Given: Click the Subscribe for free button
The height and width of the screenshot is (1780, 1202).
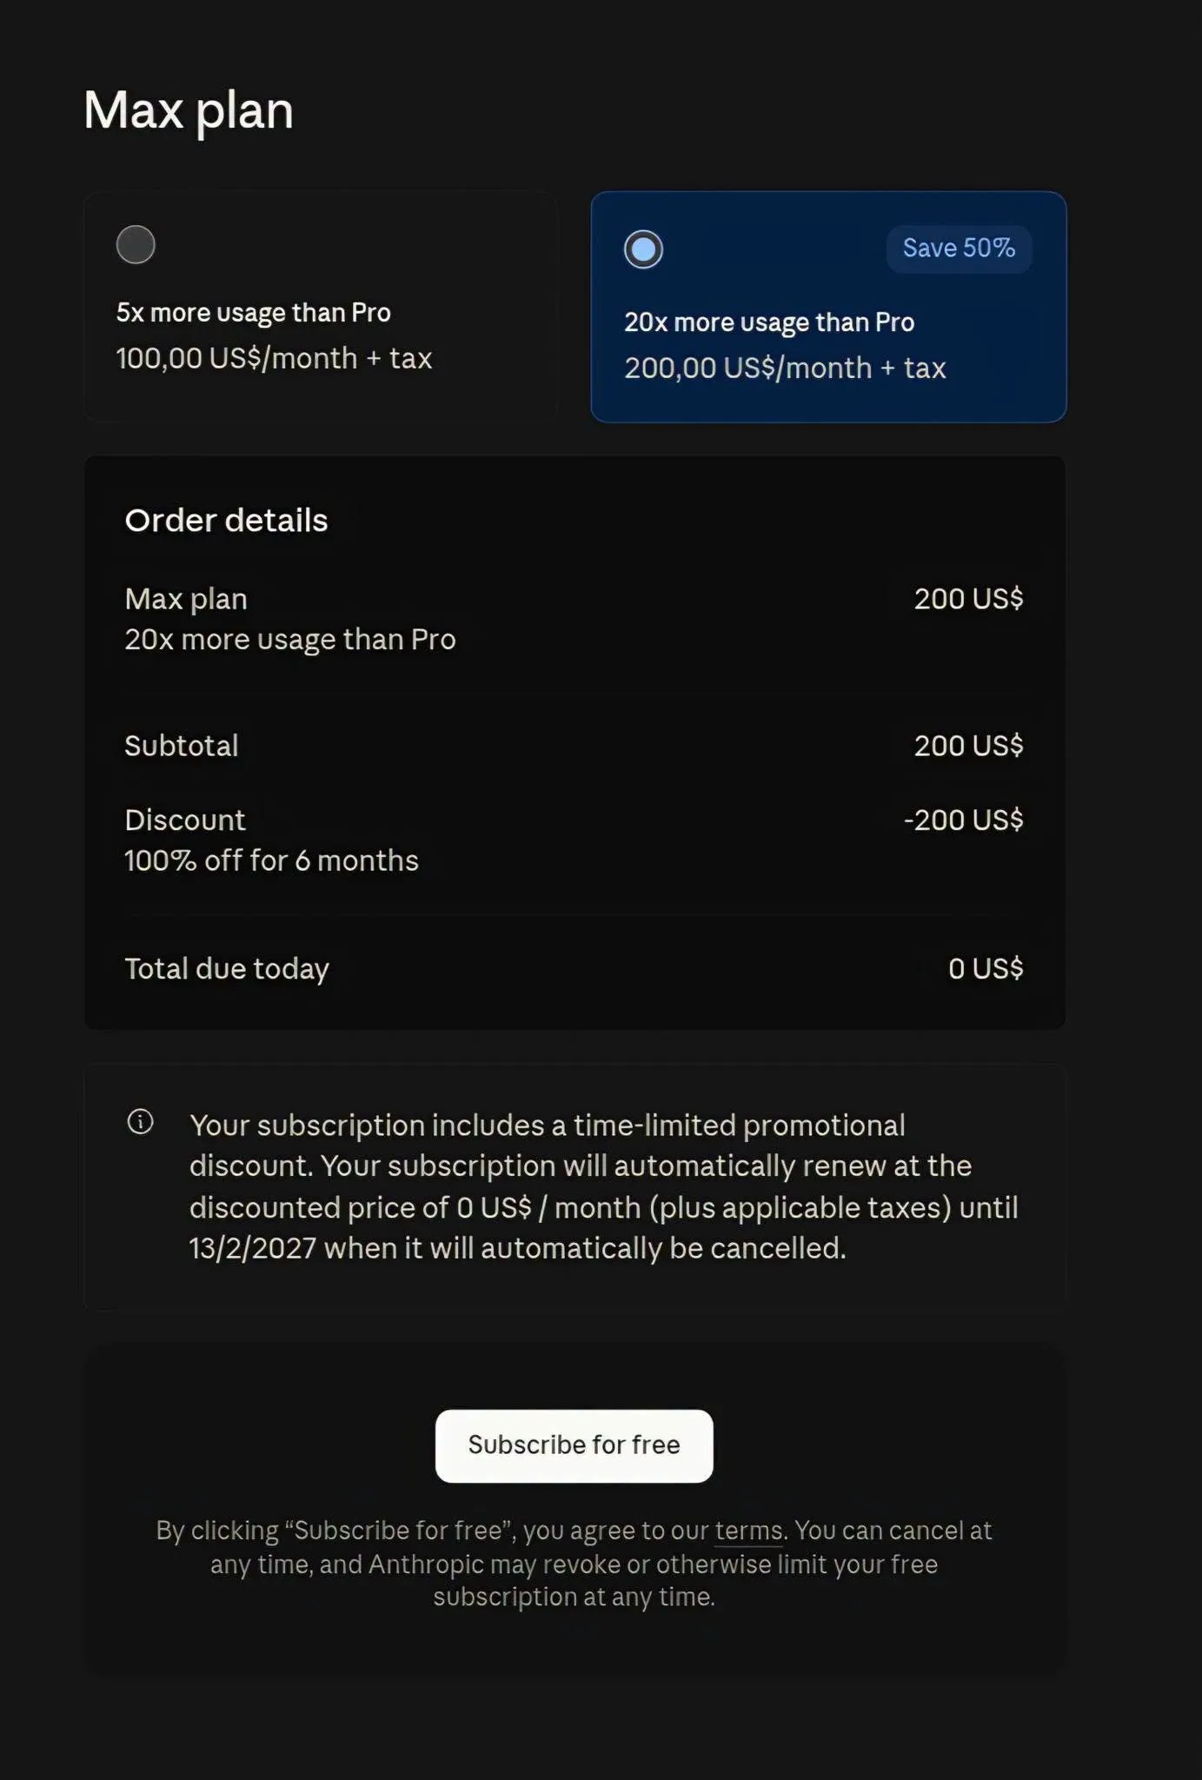Looking at the screenshot, I should 574,1445.
